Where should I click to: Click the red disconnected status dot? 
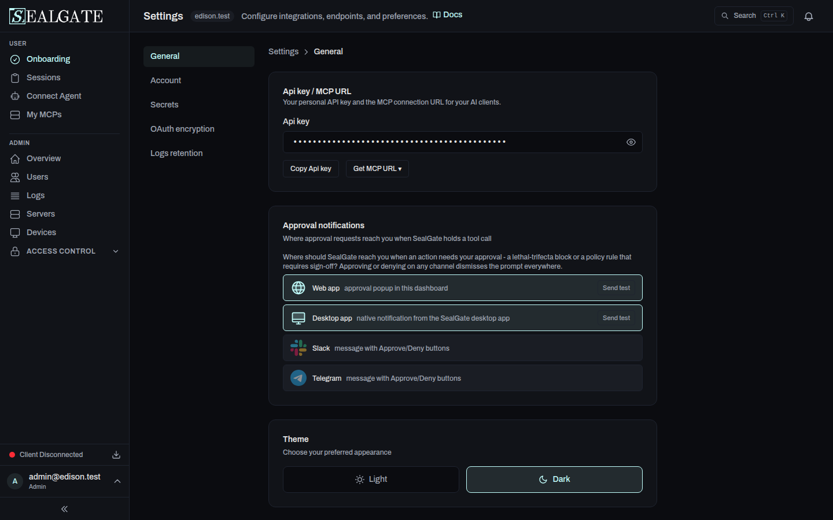point(12,455)
